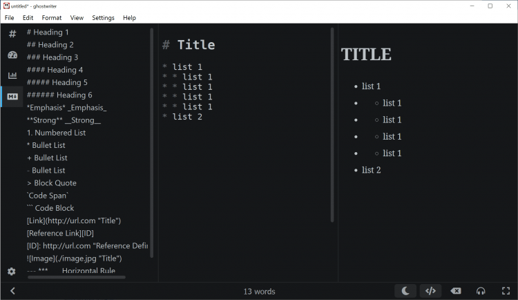The height and width of the screenshot is (300, 518).
Task: Close the ghostwriter window
Action: pos(508,6)
